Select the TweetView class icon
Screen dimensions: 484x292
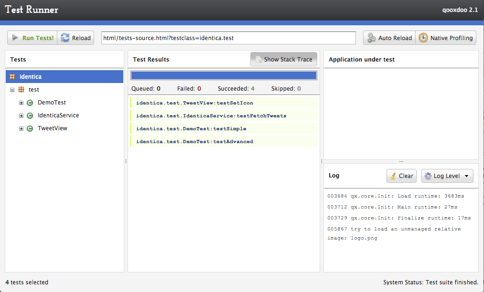click(29, 128)
